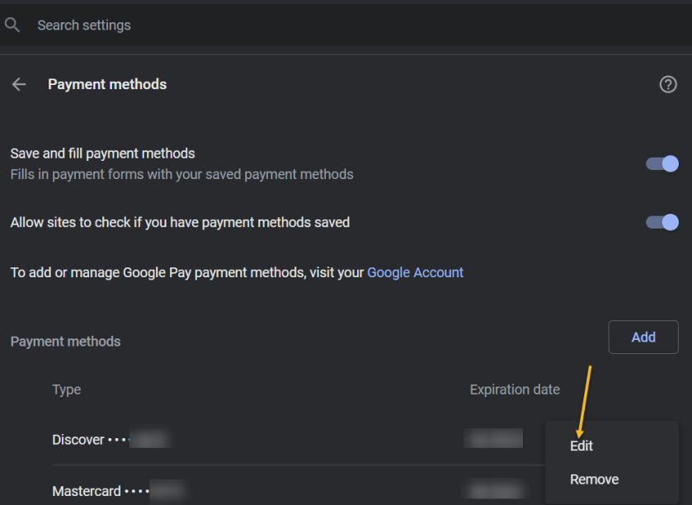The image size is (692, 505).
Task: Click the Discover card's blurred expiration date
Action: coord(493,439)
